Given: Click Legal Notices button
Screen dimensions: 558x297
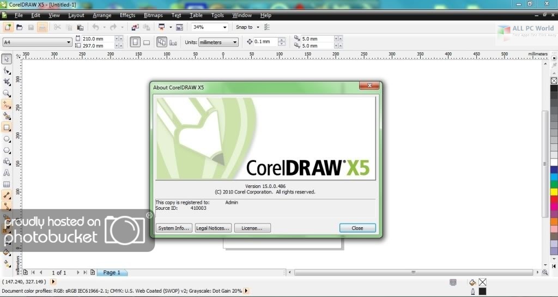Looking at the screenshot, I should 213,228.
